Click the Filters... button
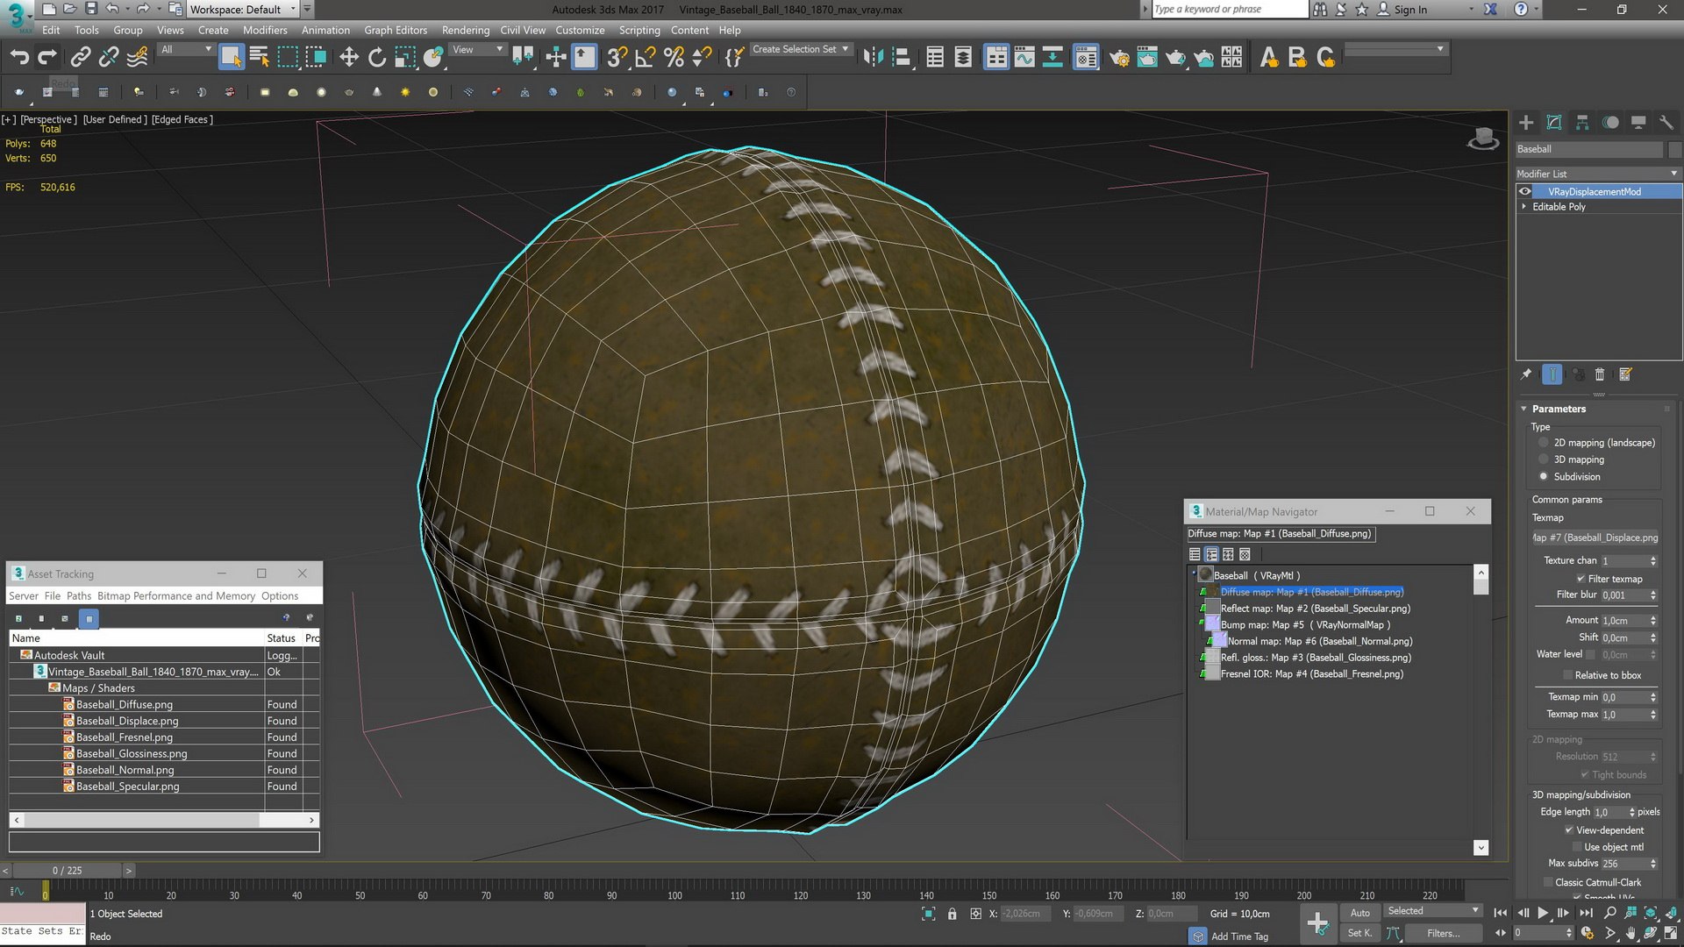Image resolution: width=1684 pixels, height=947 pixels. pos(1443,934)
